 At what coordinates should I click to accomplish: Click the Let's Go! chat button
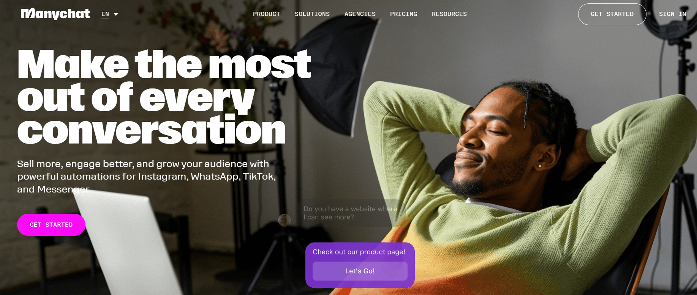[x=360, y=271]
